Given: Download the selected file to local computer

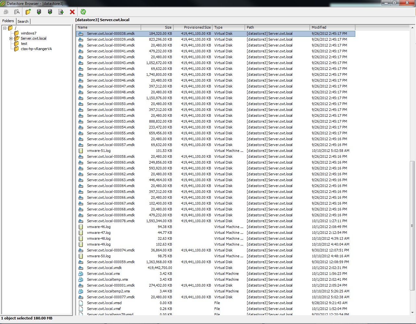Looking at the screenshot, I should [x=50, y=11].
